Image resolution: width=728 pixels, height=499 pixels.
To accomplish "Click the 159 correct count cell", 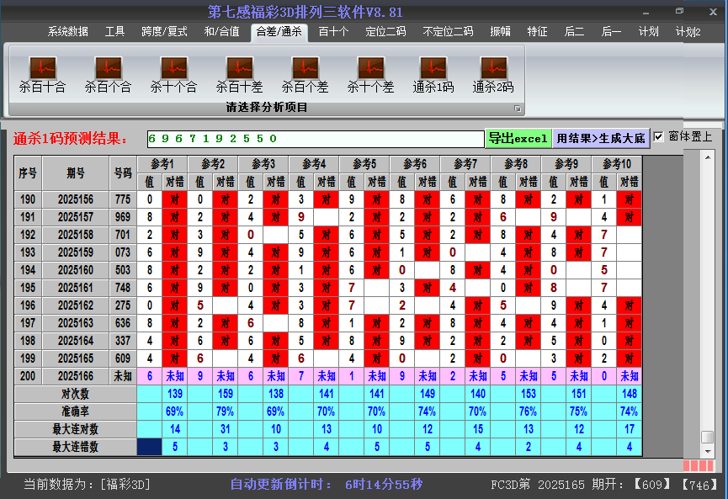I will click(226, 394).
